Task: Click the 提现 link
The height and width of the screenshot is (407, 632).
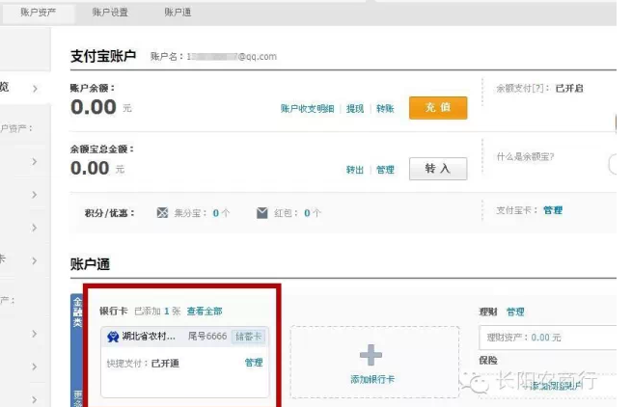Action: pos(355,108)
